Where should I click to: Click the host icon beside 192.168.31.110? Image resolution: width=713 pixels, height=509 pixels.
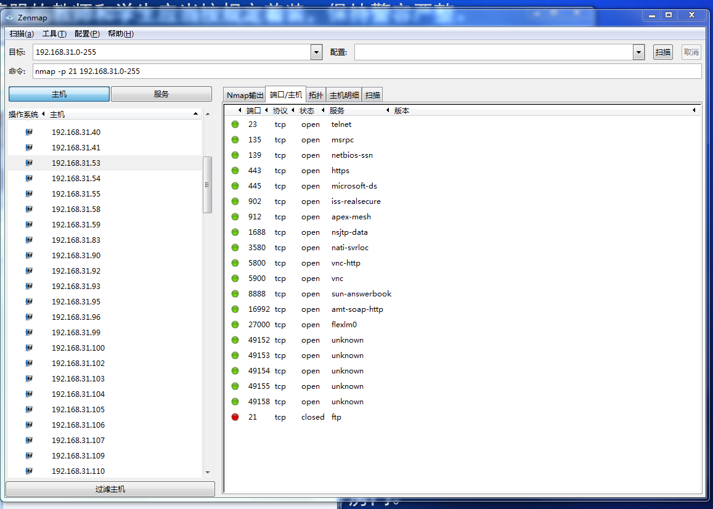click(x=29, y=471)
